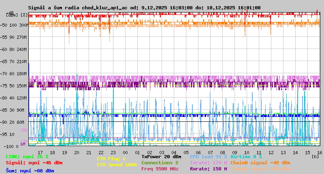Click the TxPower 20 dBm legend label
Image resolution: width=324 pixels, height=174 pixels.
click(x=161, y=157)
